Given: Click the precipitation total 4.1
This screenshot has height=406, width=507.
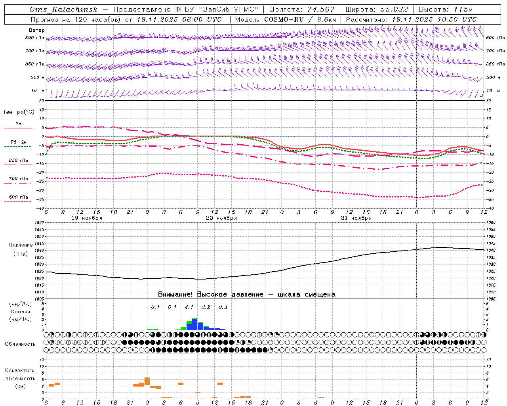Looking at the screenshot, I should pos(189,307).
